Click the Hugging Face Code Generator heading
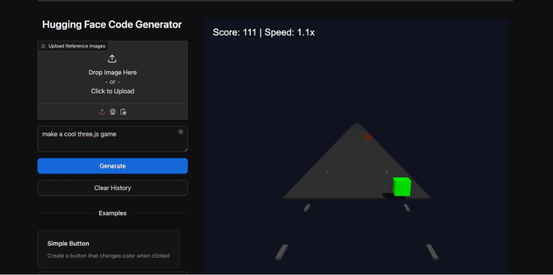The width and height of the screenshot is (553, 275). click(112, 25)
